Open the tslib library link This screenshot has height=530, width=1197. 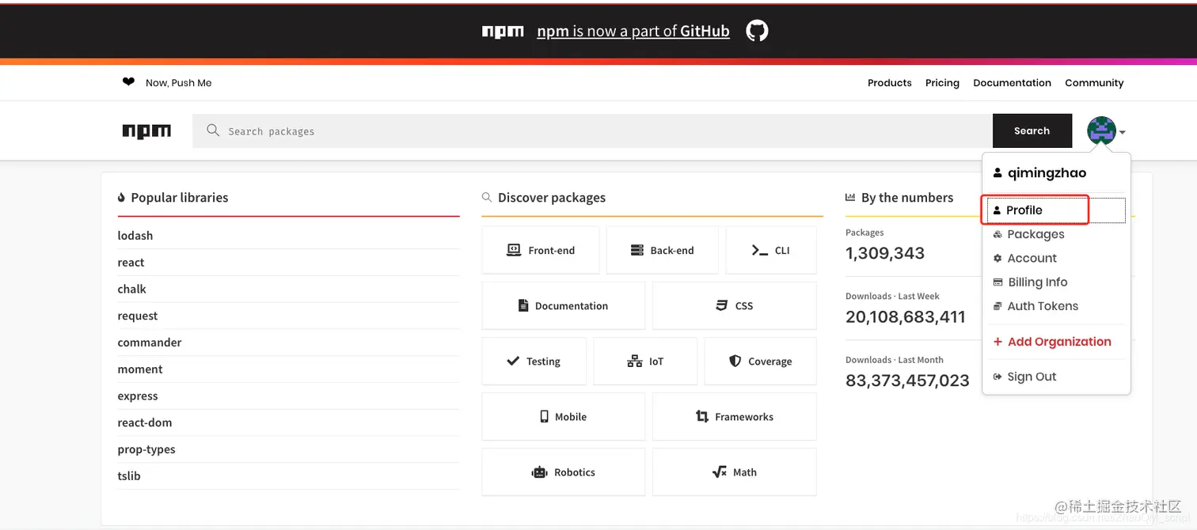[x=129, y=476]
